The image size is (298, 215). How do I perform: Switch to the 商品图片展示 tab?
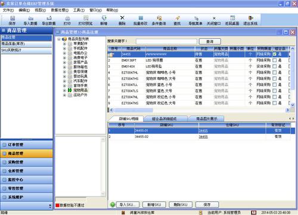click(207, 119)
